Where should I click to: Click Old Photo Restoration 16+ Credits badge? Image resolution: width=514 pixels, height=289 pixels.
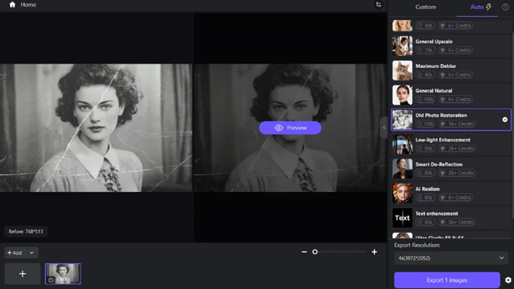(457, 124)
